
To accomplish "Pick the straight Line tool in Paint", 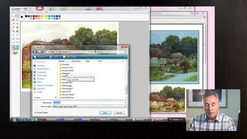I will pos(14,35).
